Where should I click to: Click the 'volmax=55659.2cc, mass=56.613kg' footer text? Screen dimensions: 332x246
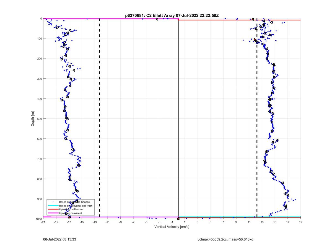point(225,239)
